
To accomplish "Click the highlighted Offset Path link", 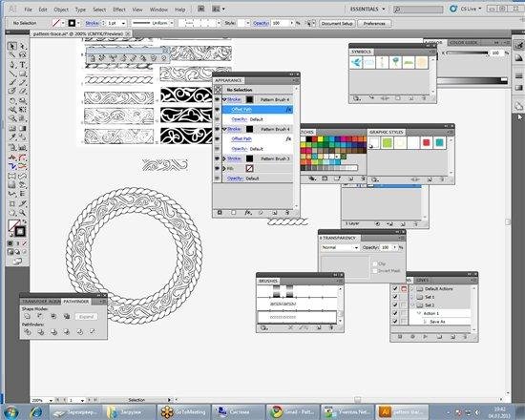I will tap(241, 110).
